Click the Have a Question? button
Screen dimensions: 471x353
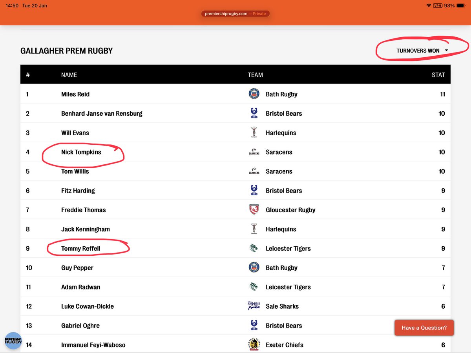tap(424, 328)
